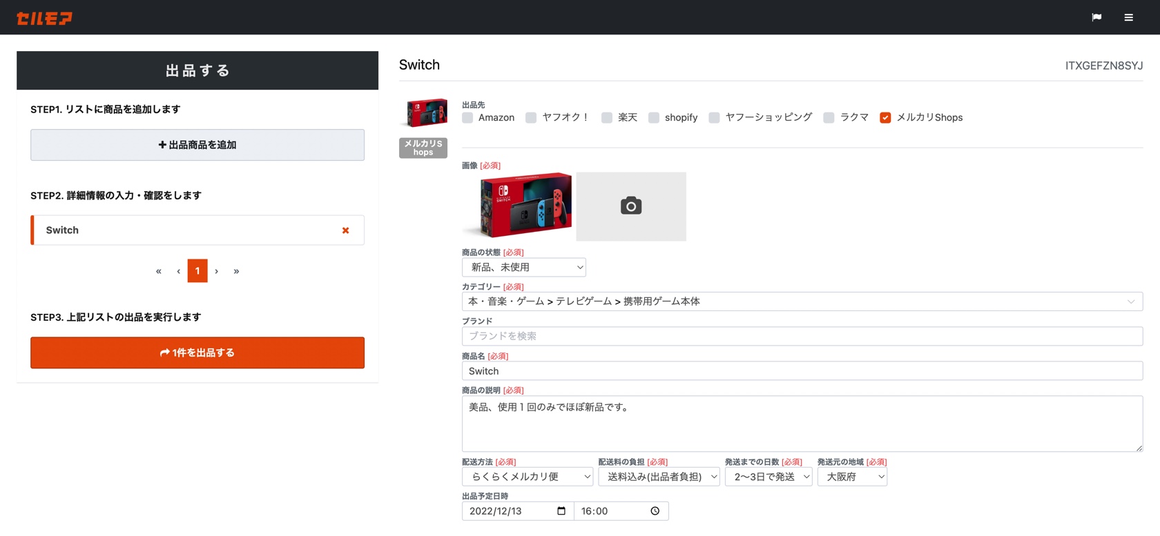Click the item ID ITXGEFZN8SYJ
The image size is (1160, 536).
[1104, 66]
